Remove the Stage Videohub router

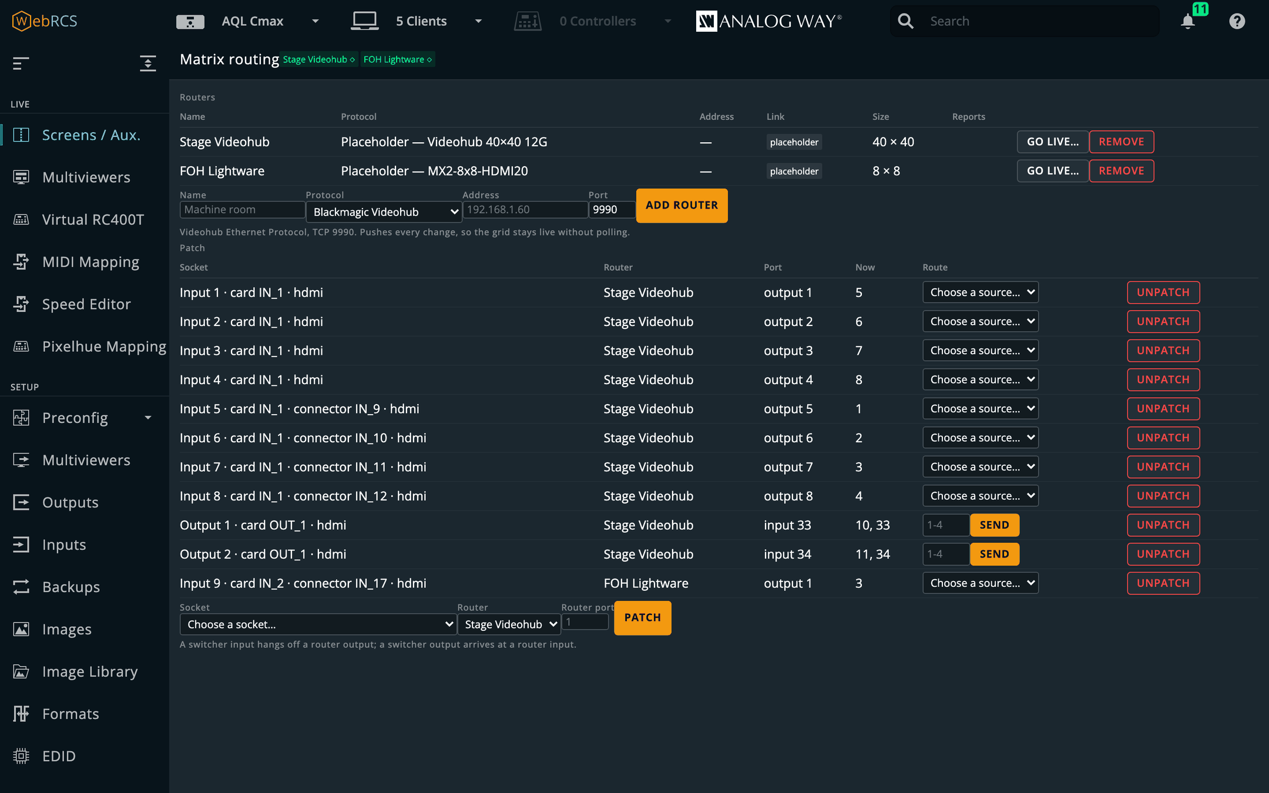coord(1122,142)
